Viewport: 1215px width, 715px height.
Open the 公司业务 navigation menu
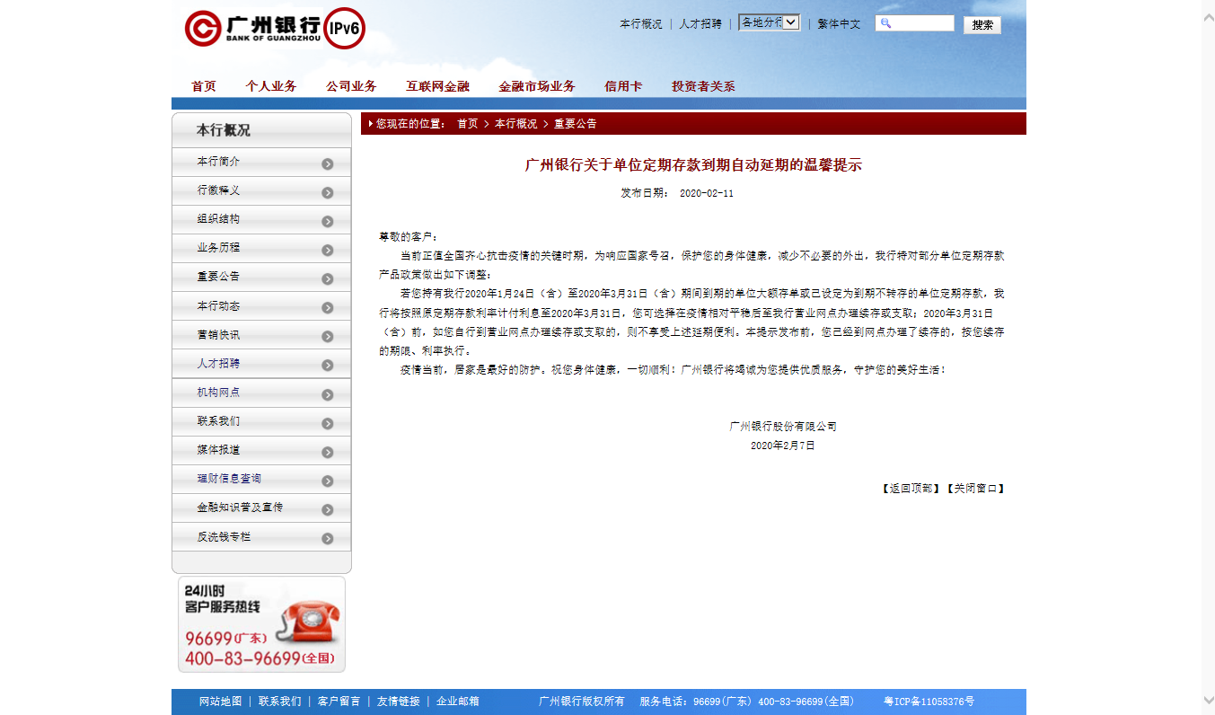pyautogui.click(x=351, y=86)
